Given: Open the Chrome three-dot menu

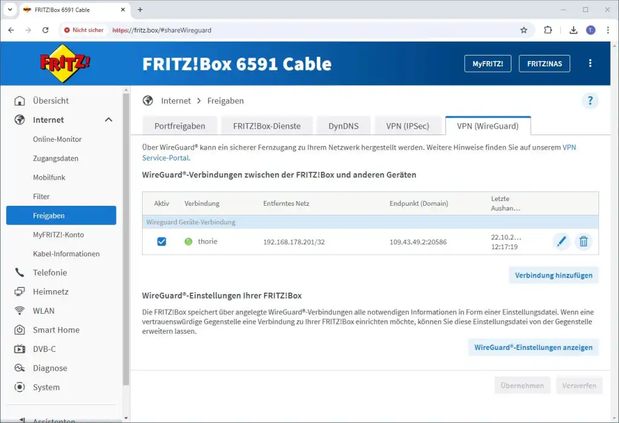Looking at the screenshot, I should 608,30.
